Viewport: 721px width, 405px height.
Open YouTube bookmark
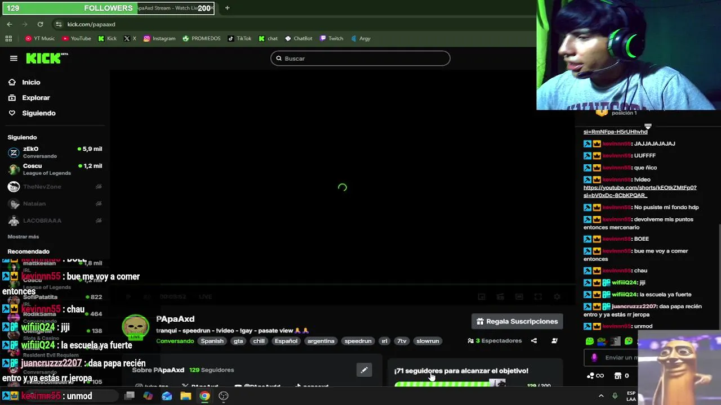(x=77, y=38)
